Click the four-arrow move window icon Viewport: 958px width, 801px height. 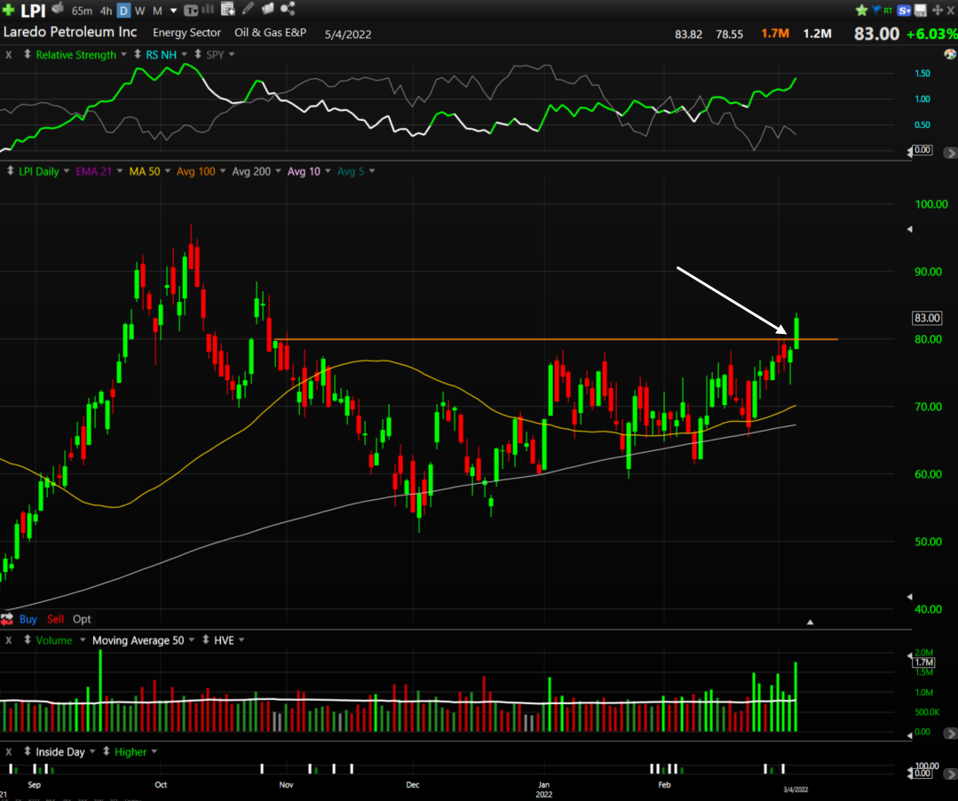click(938, 10)
